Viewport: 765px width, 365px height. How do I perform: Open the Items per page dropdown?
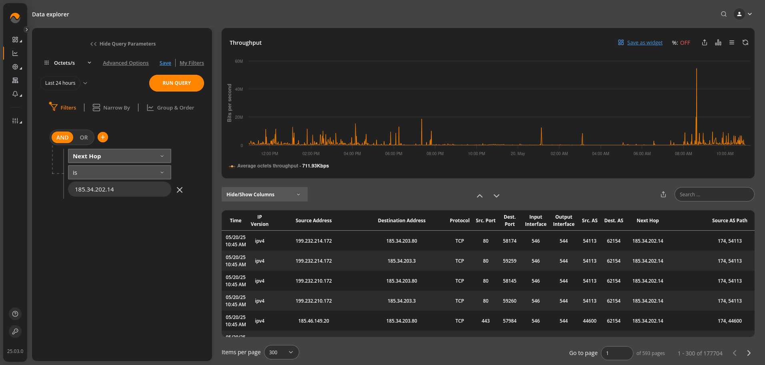pos(281,352)
